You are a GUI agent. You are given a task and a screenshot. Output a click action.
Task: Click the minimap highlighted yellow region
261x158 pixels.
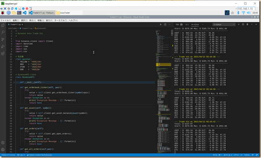click(x=163, y=64)
